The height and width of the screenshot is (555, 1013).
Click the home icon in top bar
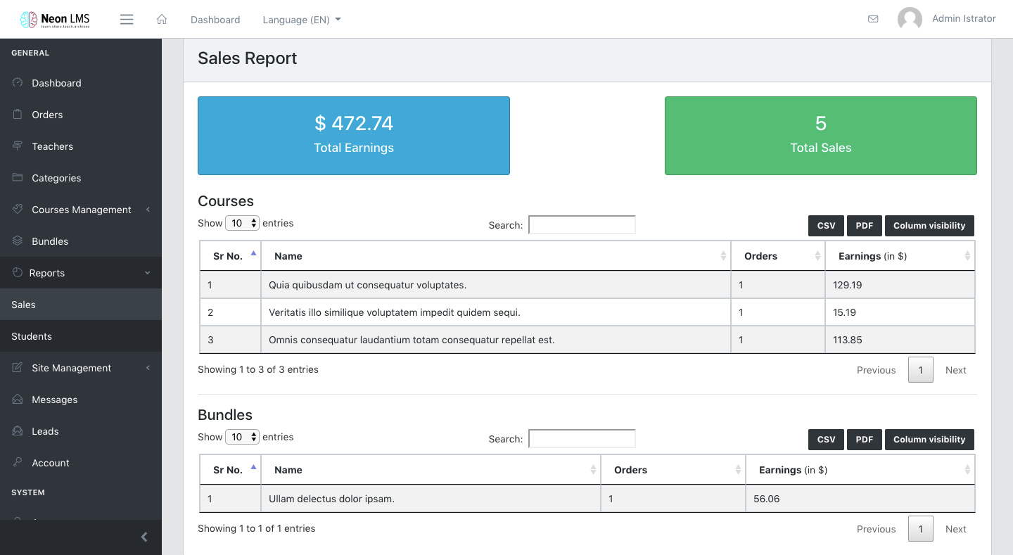click(x=162, y=20)
